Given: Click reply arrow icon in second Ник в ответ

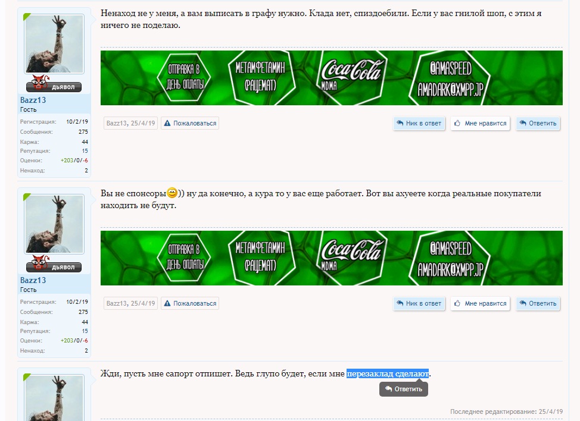Looking at the screenshot, I should click(x=400, y=303).
